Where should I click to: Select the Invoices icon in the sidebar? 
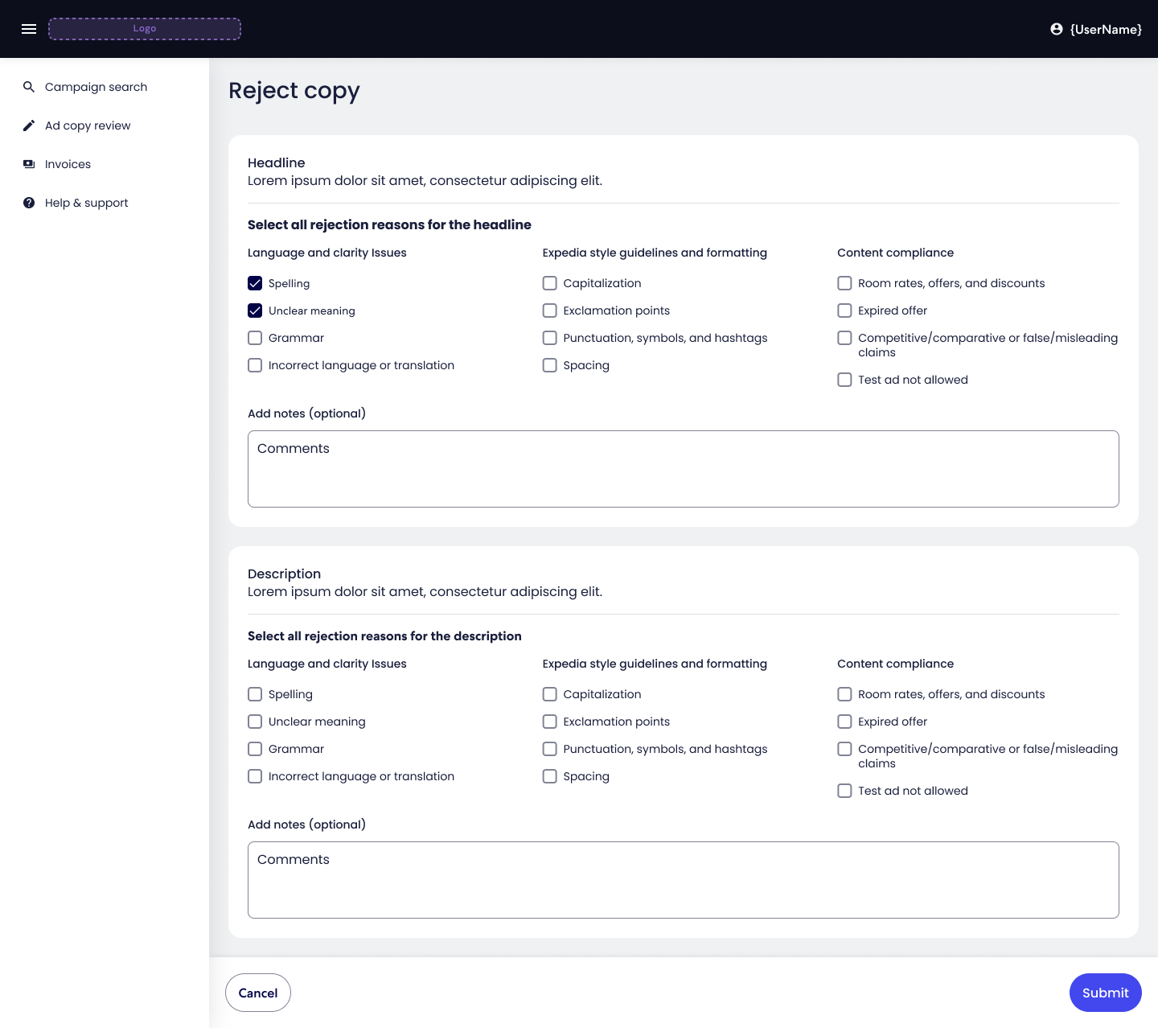tap(29, 164)
